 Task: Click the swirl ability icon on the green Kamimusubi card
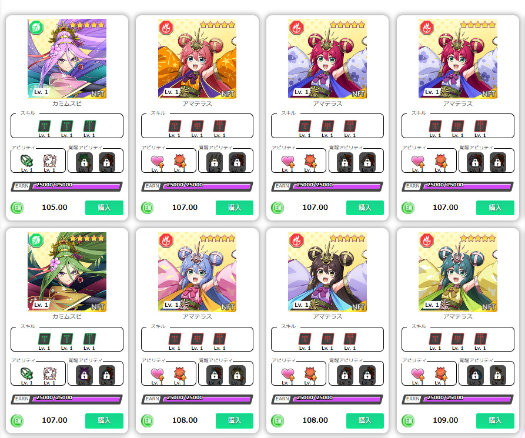[49, 374]
